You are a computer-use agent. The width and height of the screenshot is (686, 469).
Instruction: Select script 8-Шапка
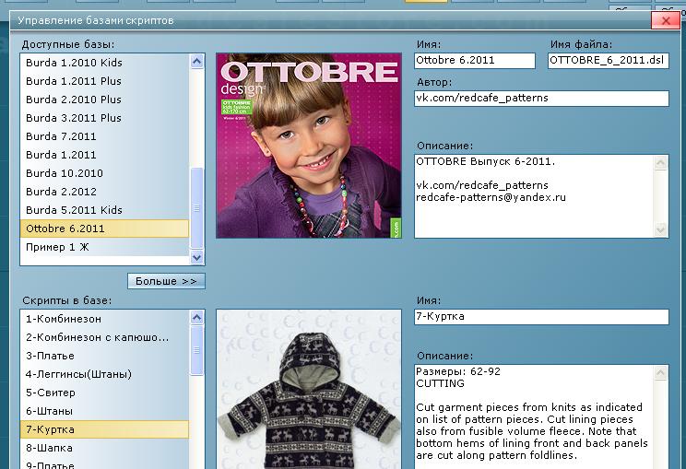[104, 448]
